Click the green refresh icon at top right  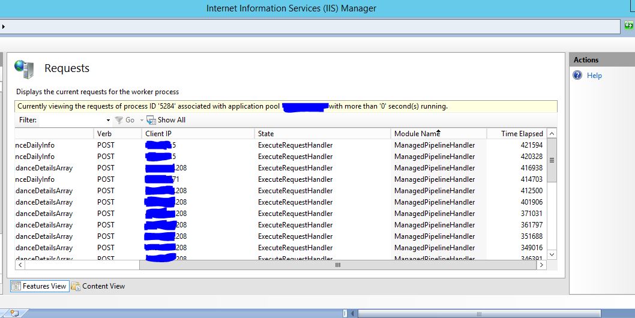click(628, 26)
